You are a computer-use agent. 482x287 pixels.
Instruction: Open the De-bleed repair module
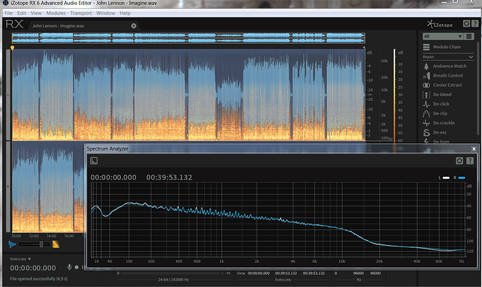[441, 94]
